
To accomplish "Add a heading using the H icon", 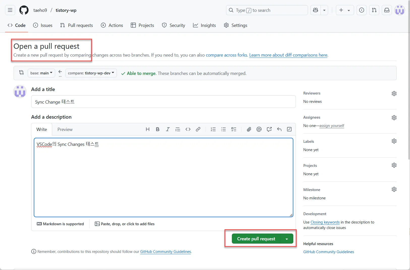I will coord(147,129).
